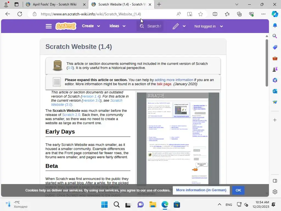Viewport: 281px width, 211px height.
Task: Open the sidebar Outlook icon
Action: click(x=275, y=91)
